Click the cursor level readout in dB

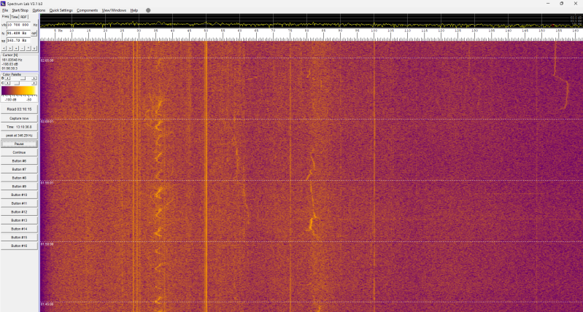pos(9,64)
